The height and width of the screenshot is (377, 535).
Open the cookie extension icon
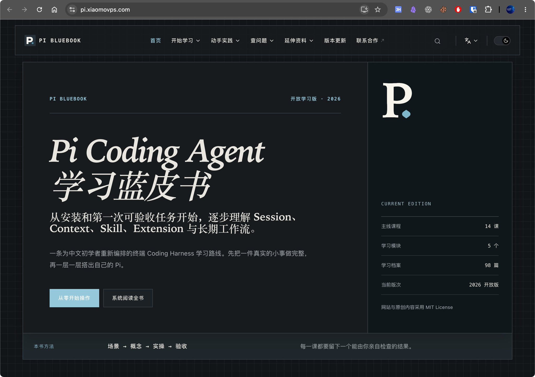pyautogui.click(x=443, y=10)
